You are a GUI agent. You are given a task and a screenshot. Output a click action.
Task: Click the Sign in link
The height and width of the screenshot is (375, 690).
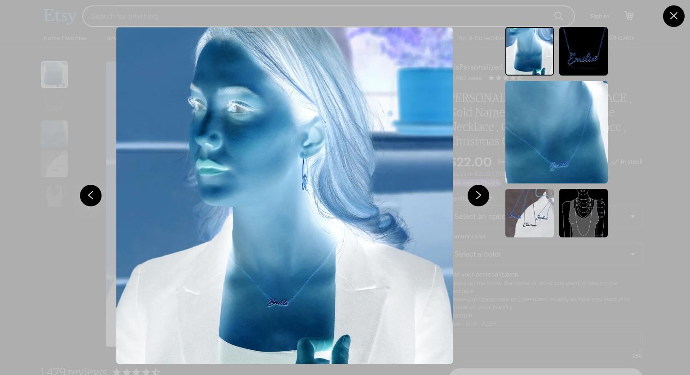tap(599, 16)
